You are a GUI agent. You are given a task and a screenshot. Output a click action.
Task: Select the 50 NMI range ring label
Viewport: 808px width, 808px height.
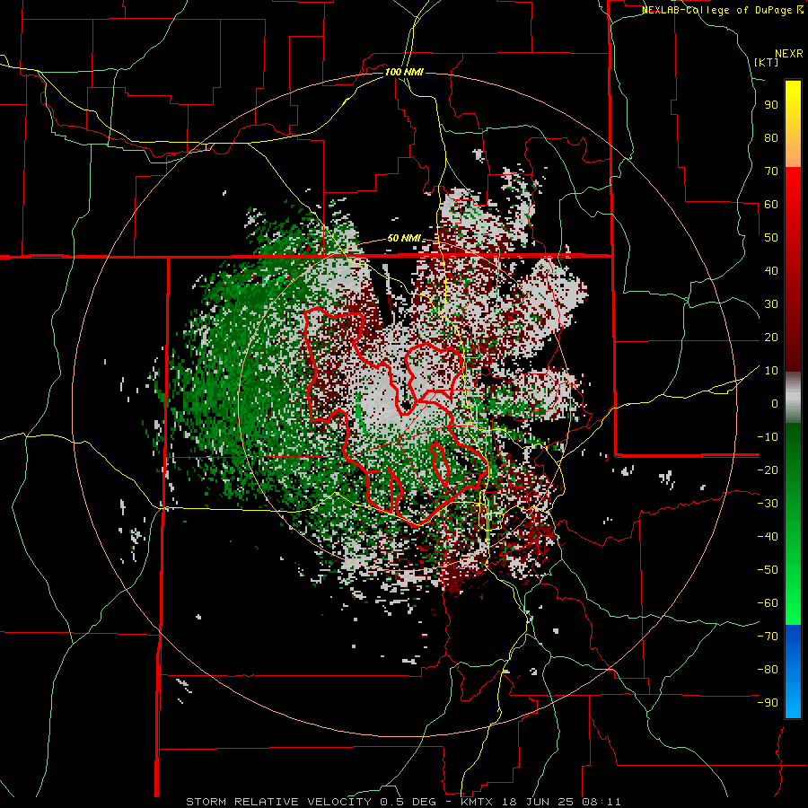tap(404, 238)
